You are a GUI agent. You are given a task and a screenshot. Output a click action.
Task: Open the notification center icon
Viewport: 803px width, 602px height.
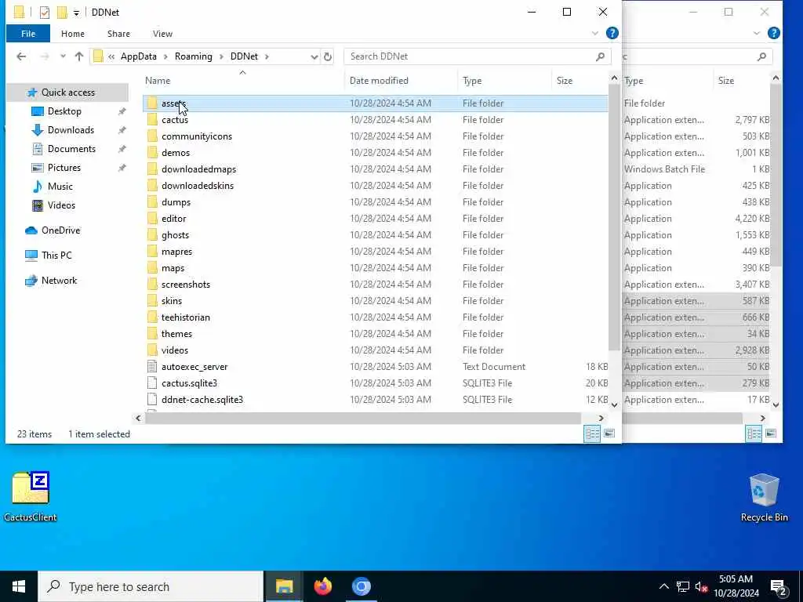[779, 586]
